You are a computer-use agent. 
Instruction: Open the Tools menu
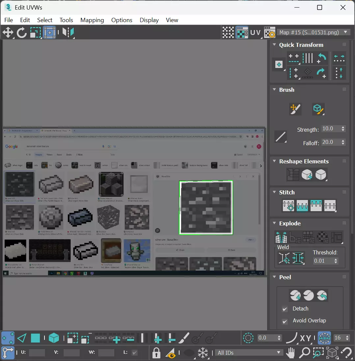[x=66, y=20]
